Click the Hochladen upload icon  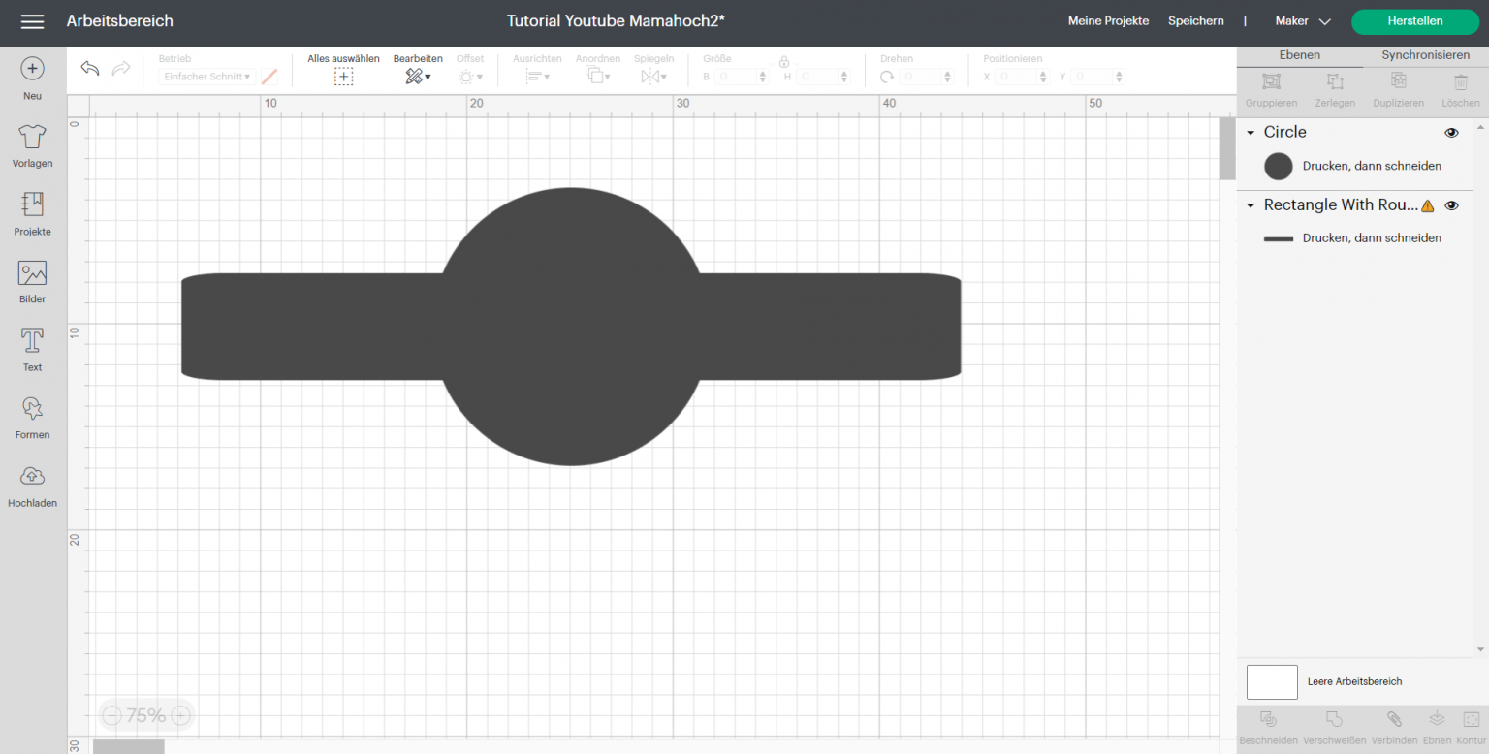coord(32,476)
